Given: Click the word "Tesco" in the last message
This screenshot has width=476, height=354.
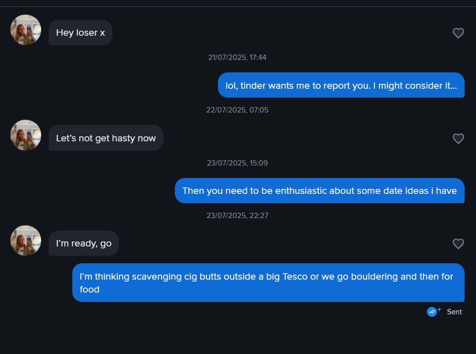Looking at the screenshot, I should click(x=295, y=277).
